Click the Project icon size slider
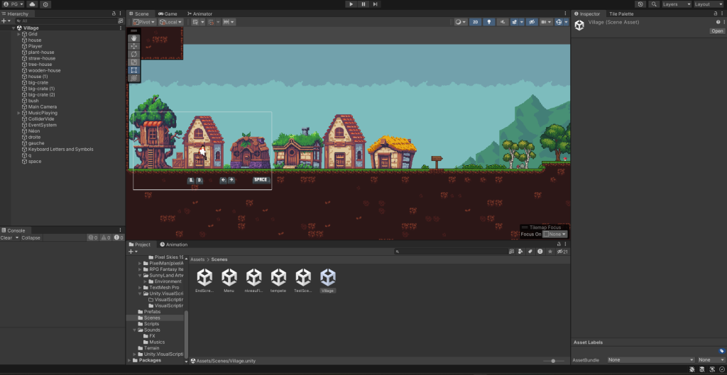727x375 pixels. [554, 361]
